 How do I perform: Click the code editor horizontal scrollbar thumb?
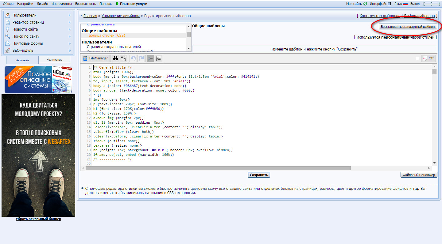(x=218, y=168)
